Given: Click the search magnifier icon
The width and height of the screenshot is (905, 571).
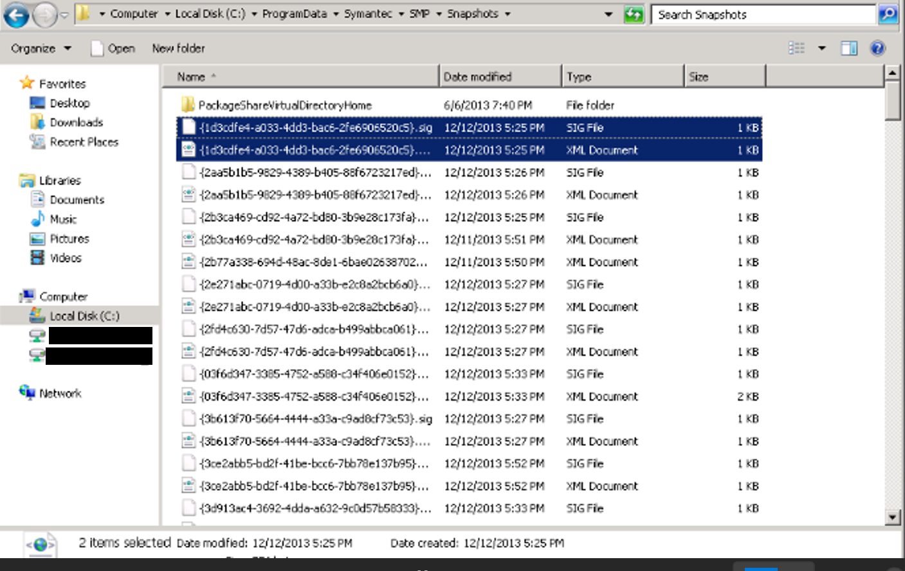Looking at the screenshot, I should click(x=888, y=14).
